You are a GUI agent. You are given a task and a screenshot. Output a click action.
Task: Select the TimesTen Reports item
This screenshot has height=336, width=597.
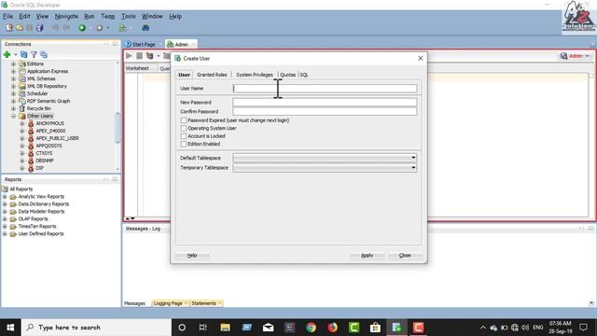tap(37, 226)
